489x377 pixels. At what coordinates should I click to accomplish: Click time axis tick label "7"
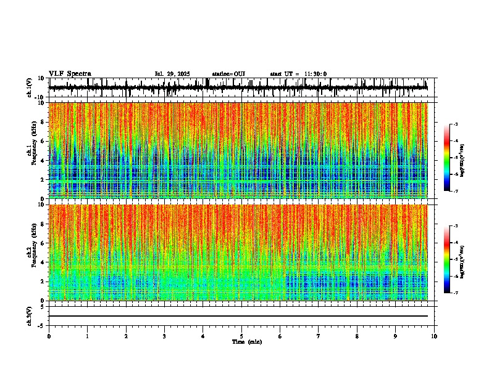coord(319,336)
